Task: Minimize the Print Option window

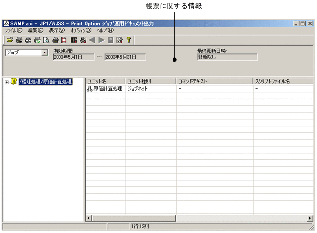Action: coord(296,24)
